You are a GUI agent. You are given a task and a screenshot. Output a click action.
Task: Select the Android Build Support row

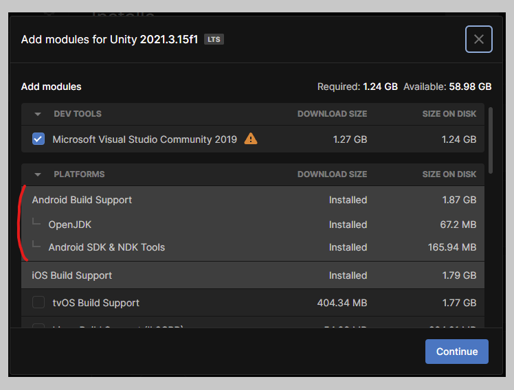coord(253,200)
